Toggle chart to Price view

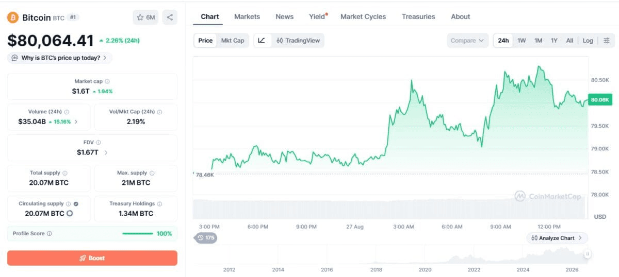(205, 41)
